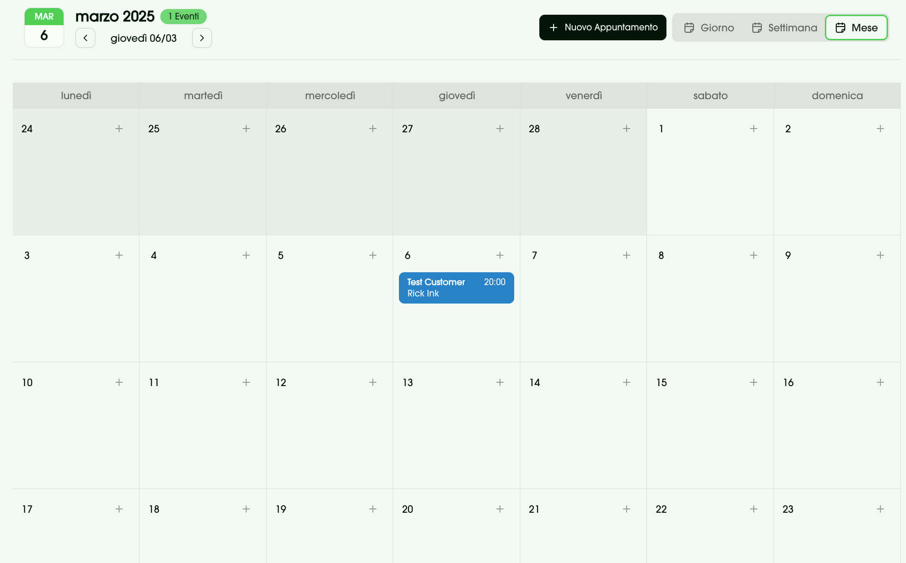
Task: Click day number 16 in grid
Action: [788, 383]
